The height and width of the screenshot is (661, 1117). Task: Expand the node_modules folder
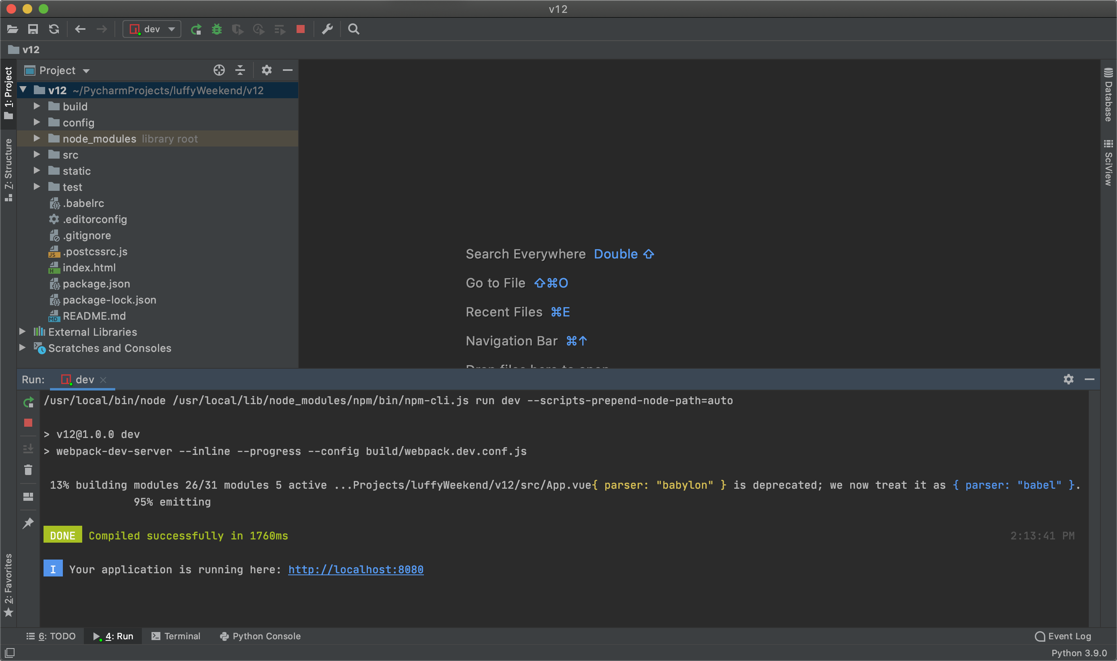37,138
